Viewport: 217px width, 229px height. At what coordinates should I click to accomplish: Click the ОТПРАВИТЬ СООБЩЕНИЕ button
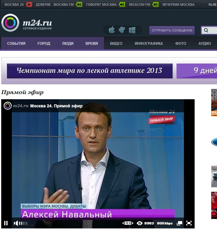[x=172, y=30]
